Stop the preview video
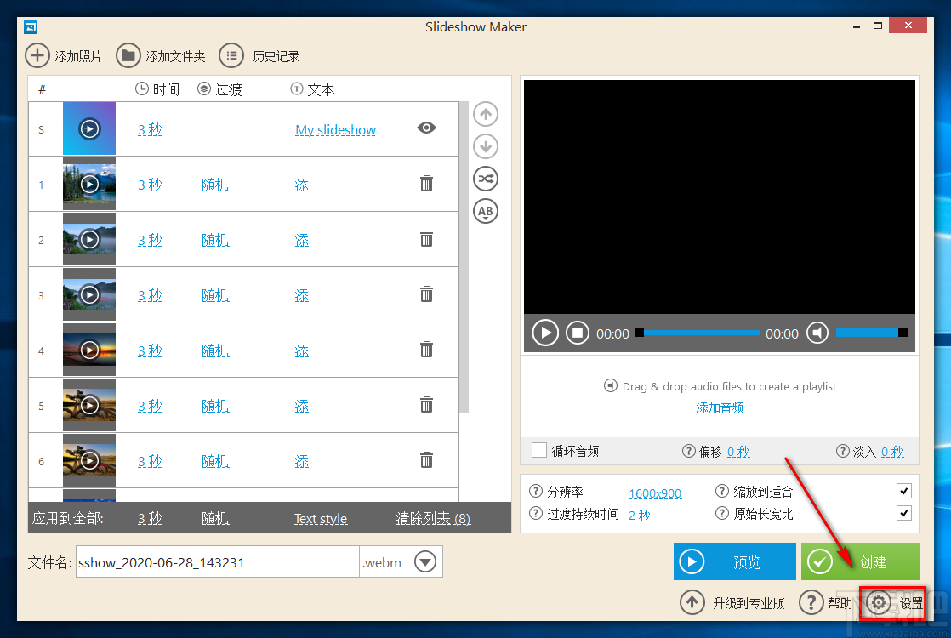This screenshot has width=951, height=638. 578,333
